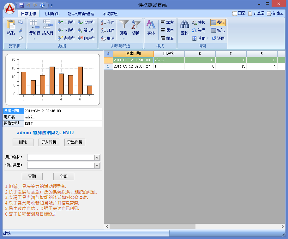Switch to the 打印输出 ribbon tab
Screen dimensions: 288x239
tap(52, 14)
